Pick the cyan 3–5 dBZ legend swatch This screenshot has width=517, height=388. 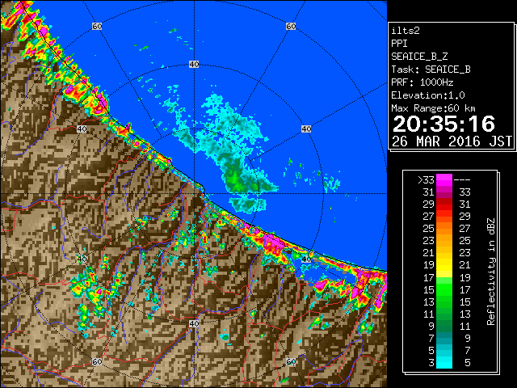click(x=444, y=363)
